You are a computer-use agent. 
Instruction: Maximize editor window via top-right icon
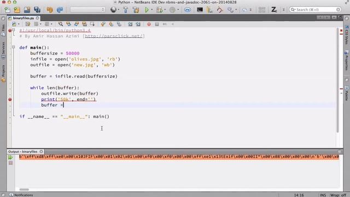coord(340,18)
